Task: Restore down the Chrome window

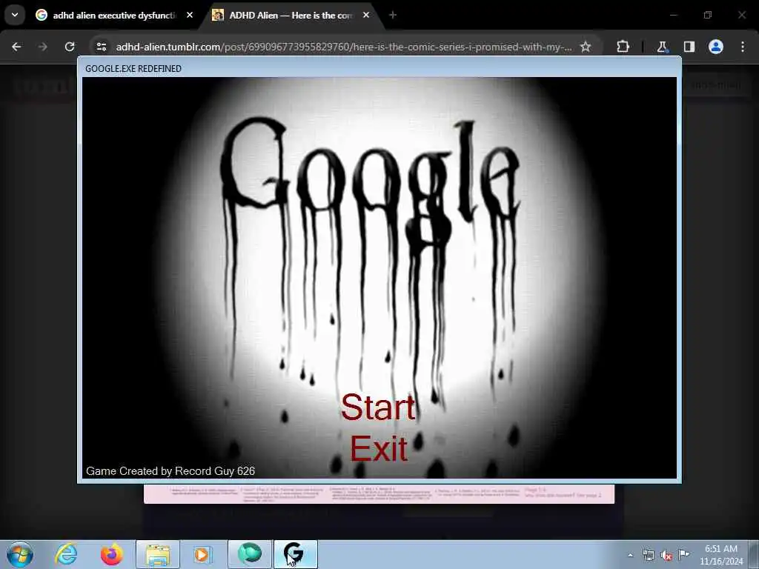Action: 708,15
